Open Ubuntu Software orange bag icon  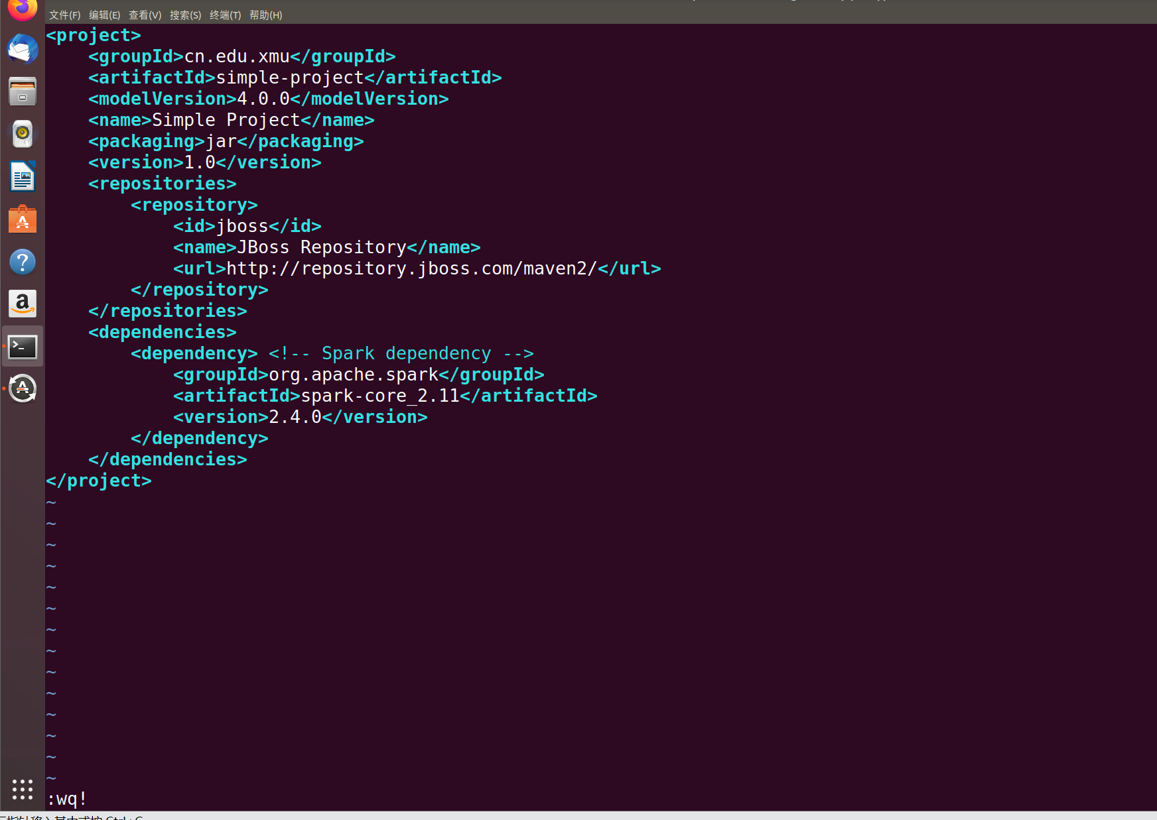coord(23,219)
